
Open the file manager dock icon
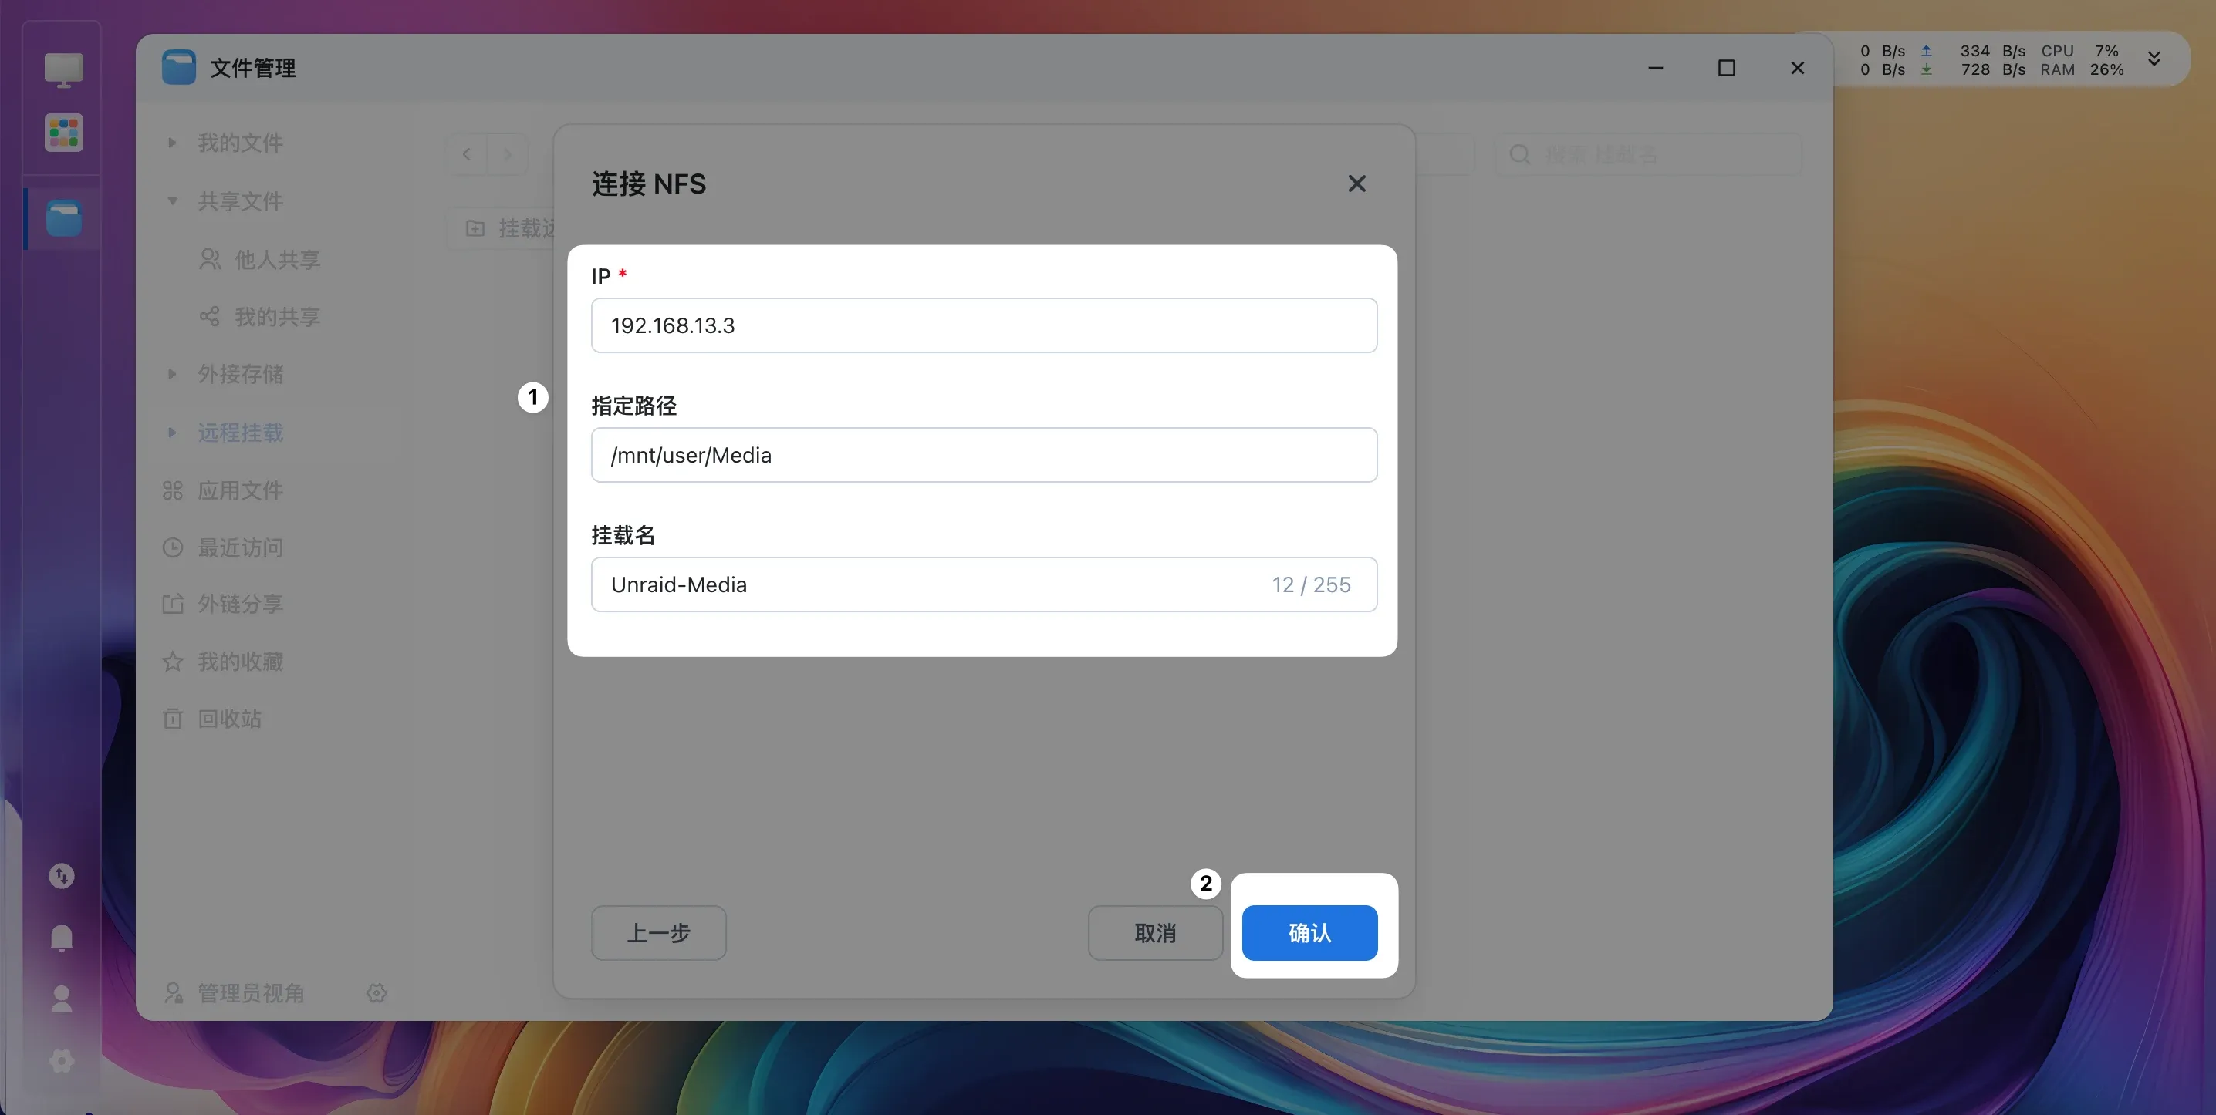coord(64,218)
